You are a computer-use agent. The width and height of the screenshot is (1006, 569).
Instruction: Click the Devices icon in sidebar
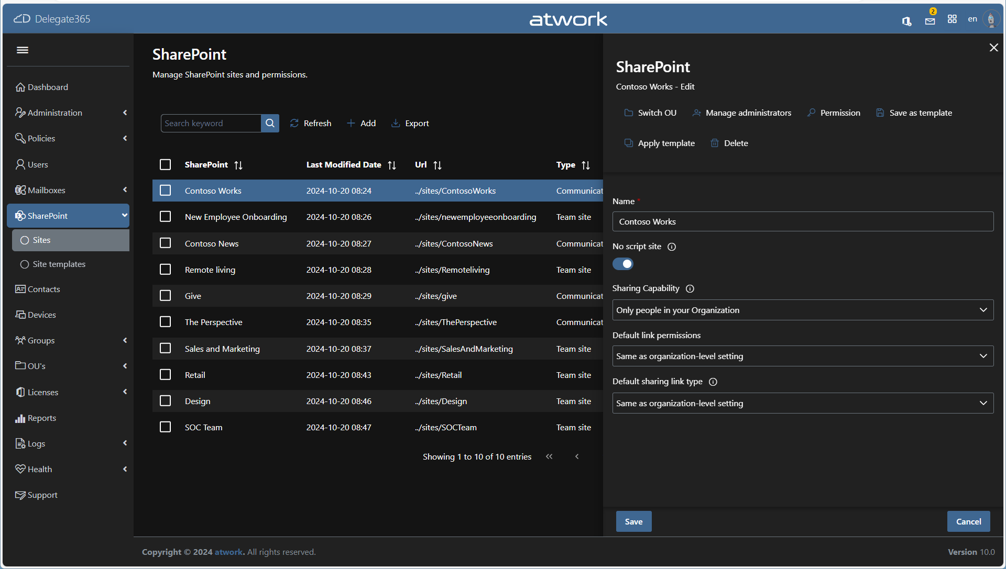coord(20,315)
